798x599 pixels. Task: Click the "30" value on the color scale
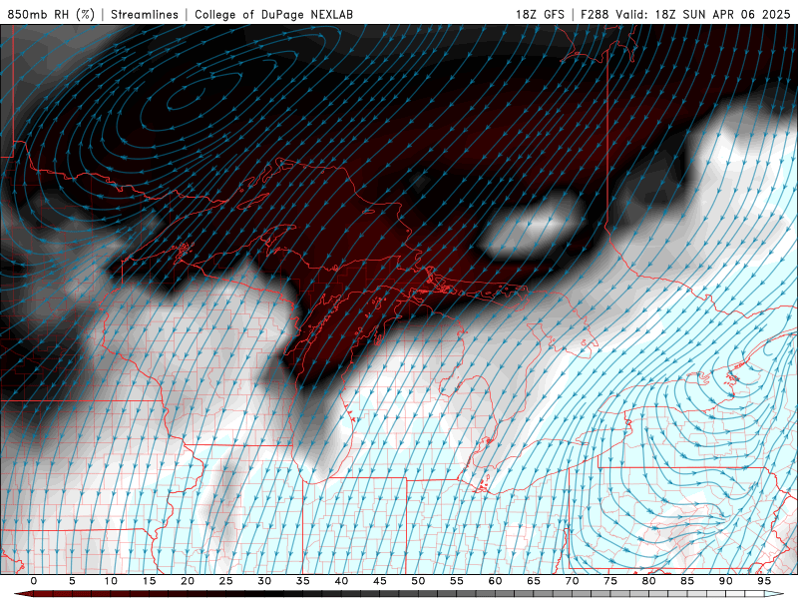264,581
